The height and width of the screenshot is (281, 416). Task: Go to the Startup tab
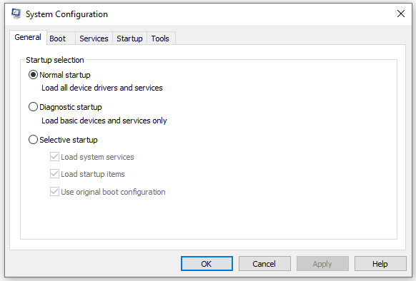(130, 39)
